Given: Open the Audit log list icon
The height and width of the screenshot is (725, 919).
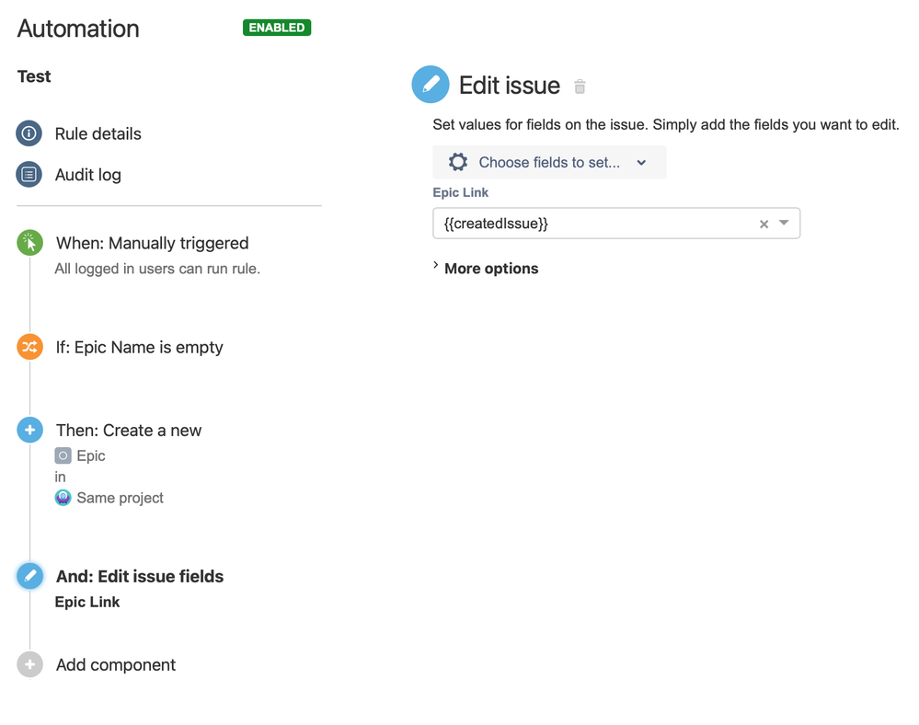Looking at the screenshot, I should [29, 174].
